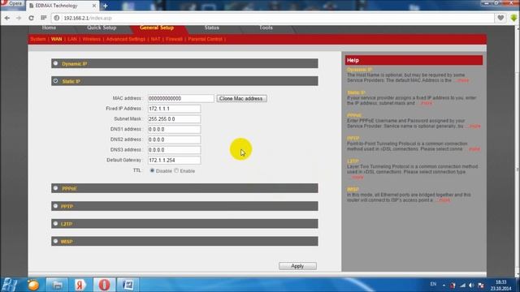Click the red security tray icon
The image size is (520, 292).
(x=453, y=285)
